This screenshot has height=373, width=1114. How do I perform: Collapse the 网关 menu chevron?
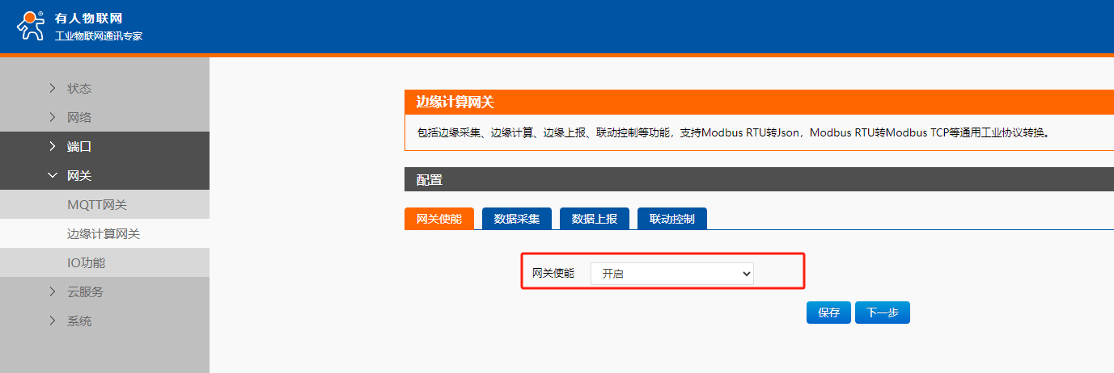click(53, 175)
